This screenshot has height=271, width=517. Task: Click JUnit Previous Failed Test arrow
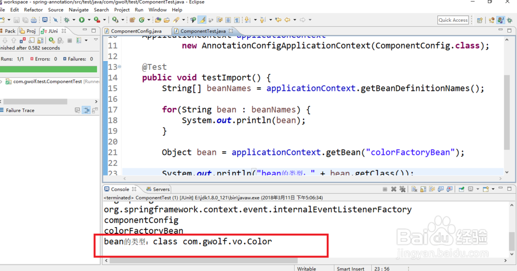tap(13, 40)
